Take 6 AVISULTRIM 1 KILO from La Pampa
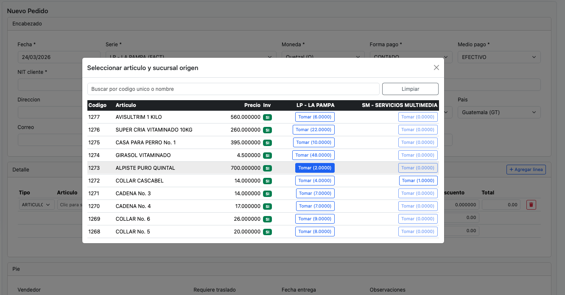The width and height of the screenshot is (565, 295). (x=315, y=117)
